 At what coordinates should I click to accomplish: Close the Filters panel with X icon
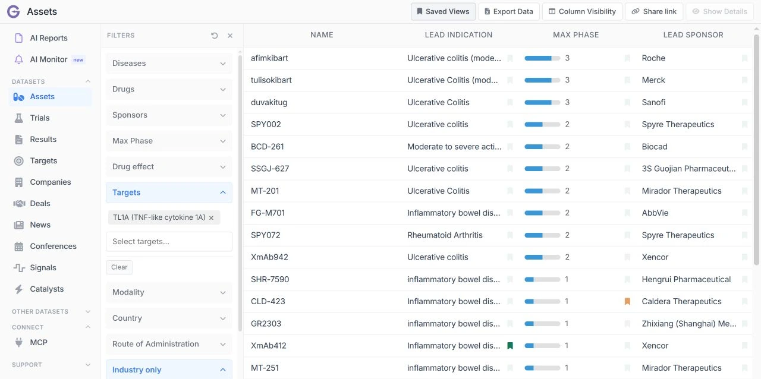click(x=230, y=36)
